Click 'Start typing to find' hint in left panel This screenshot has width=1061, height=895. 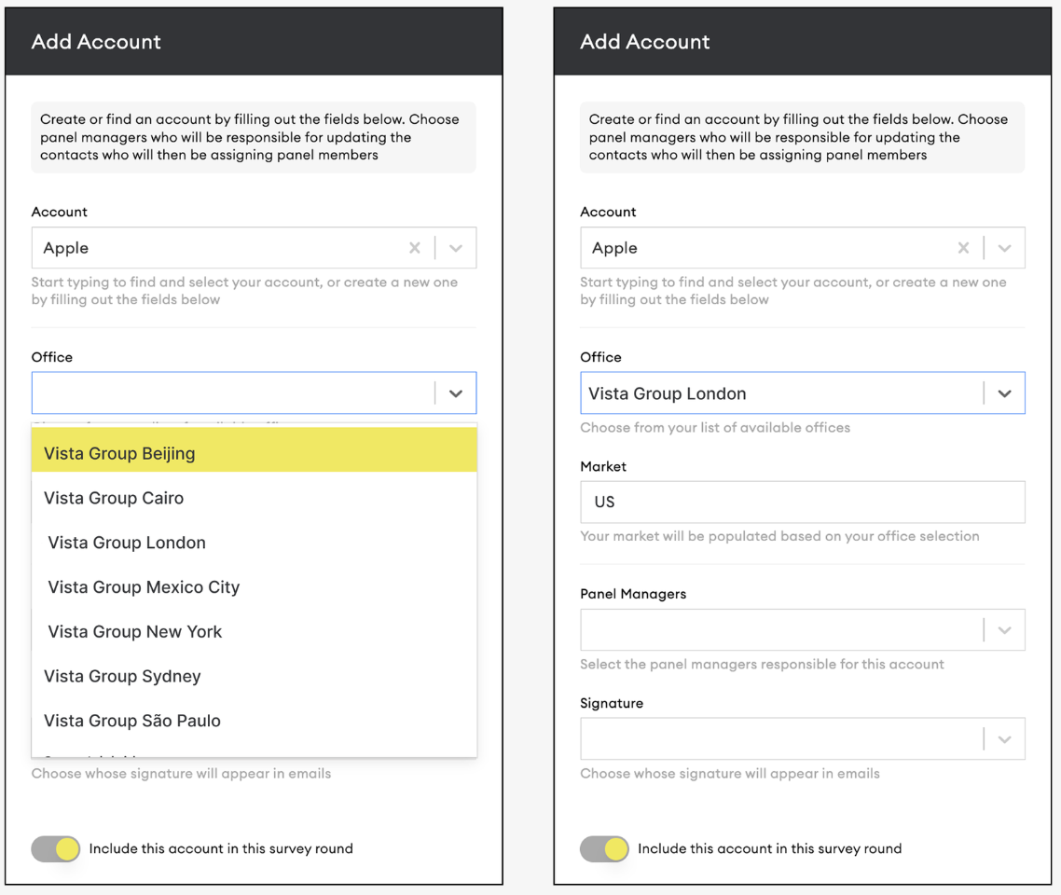click(244, 291)
